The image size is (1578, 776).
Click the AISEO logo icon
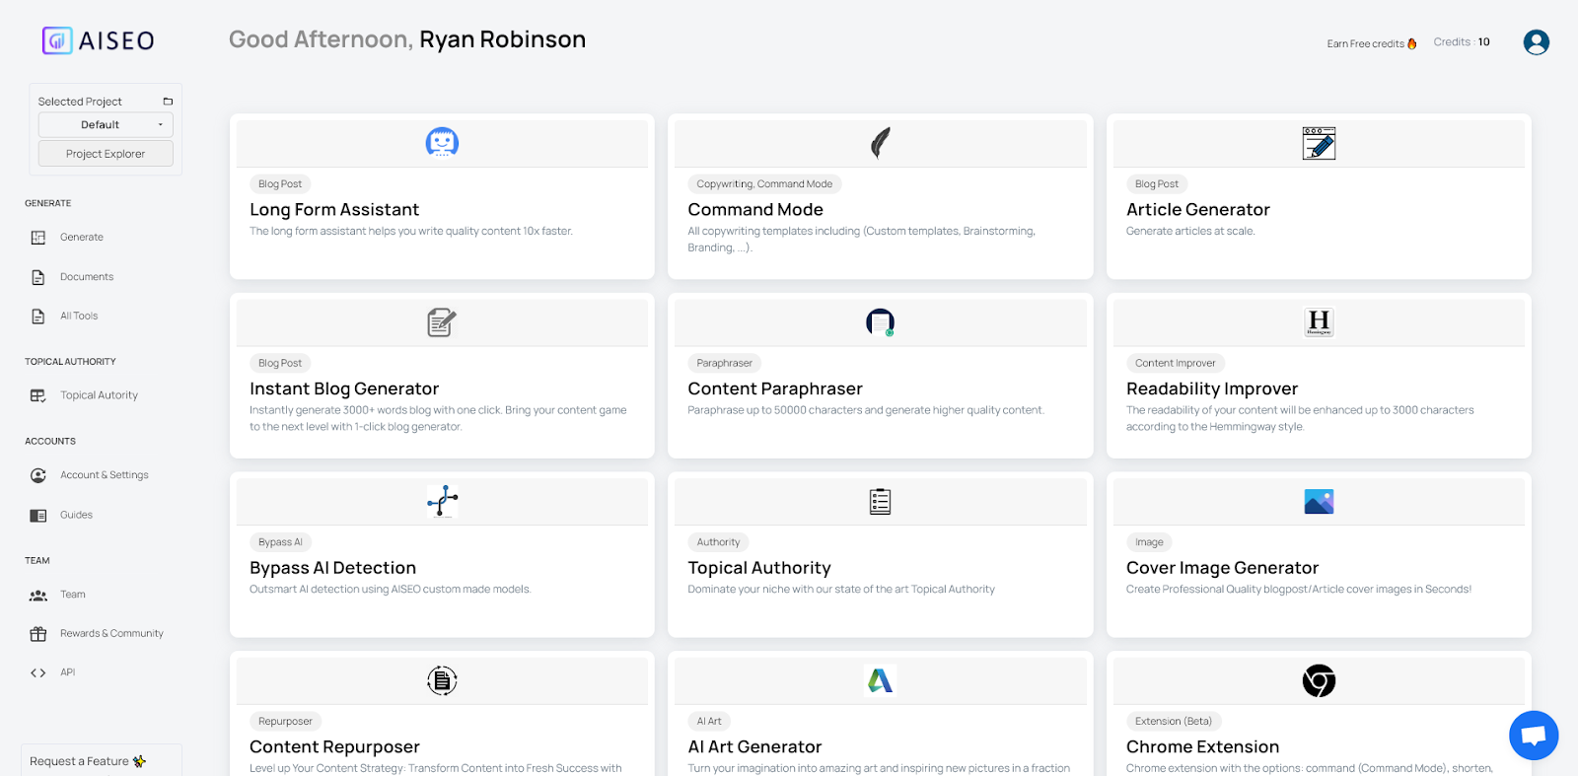[x=57, y=40]
